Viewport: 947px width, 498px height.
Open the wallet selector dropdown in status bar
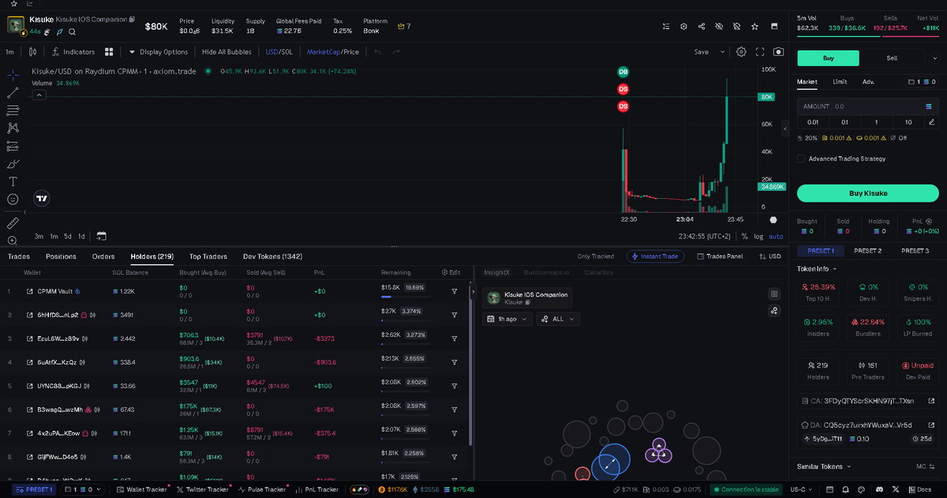(83, 489)
